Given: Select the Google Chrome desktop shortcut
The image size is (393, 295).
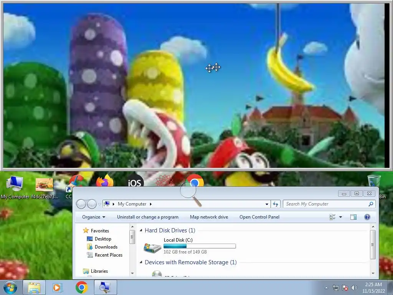Looking at the screenshot, I should pos(195,181).
